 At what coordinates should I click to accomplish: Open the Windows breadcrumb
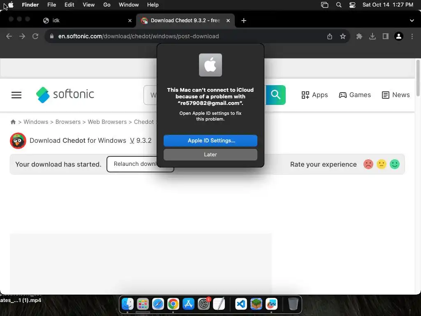36,122
